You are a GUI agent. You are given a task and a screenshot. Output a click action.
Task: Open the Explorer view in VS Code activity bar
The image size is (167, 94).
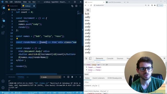click(3, 7)
